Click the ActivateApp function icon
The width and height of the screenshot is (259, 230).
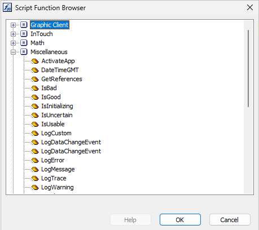tap(35, 61)
